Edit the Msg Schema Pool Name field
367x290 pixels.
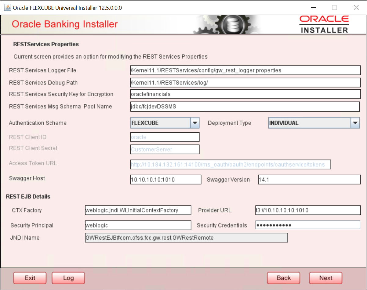245,106
